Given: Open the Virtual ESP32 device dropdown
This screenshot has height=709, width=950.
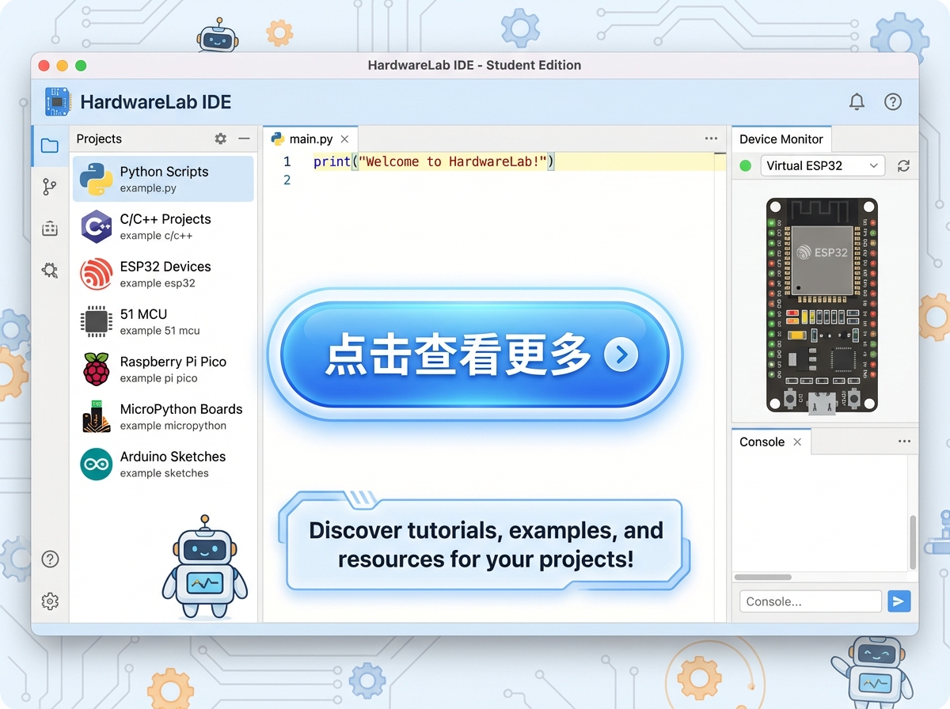Looking at the screenshot, I should (822, 165).
